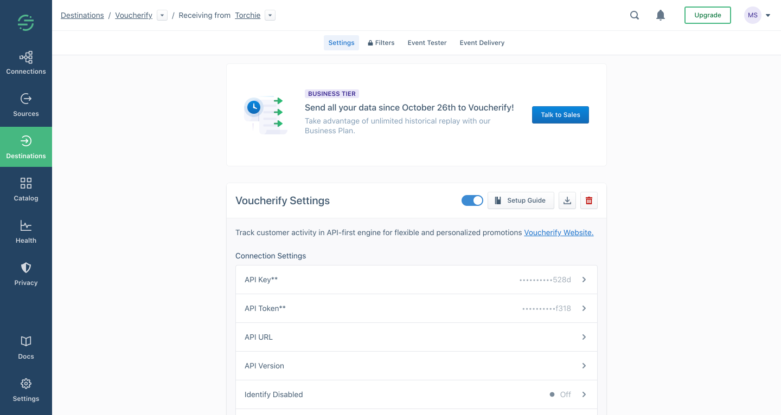Click the Voucherify breadcrumb link
Screen dimensions: 781x415
(x=133, y=15)
